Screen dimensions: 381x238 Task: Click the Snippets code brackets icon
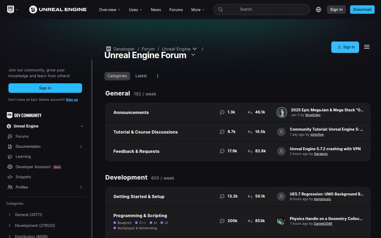coord(10,177)
